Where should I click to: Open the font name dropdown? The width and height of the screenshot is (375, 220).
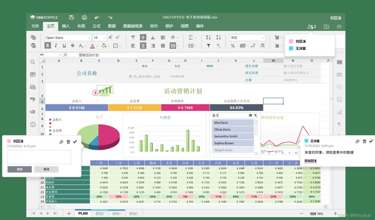(x=68, y=37)
